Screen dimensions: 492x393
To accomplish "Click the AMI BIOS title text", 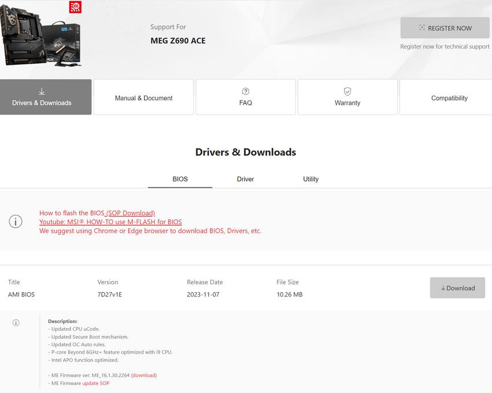I will 21,295.
